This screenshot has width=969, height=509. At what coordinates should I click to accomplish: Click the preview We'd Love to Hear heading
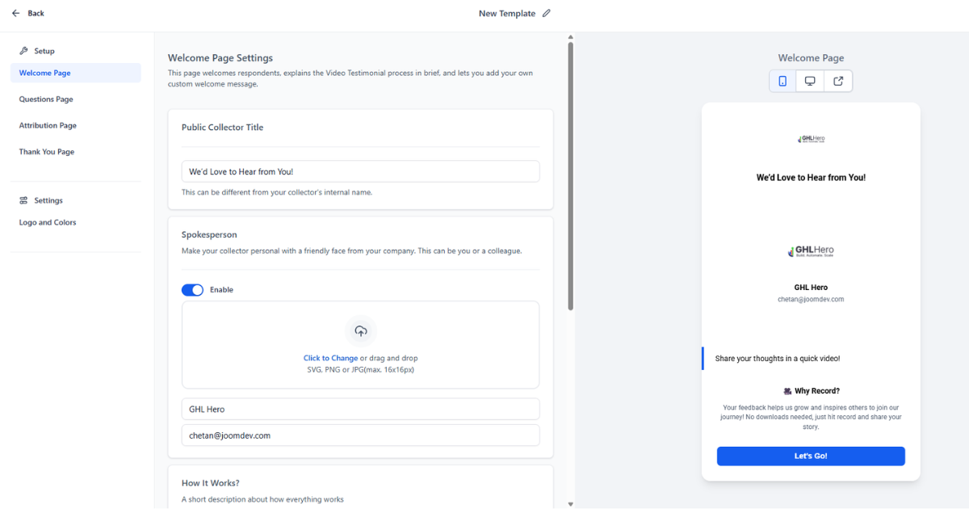pos(811,177)
